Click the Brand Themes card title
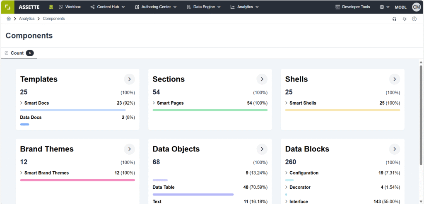Viewport: 424px width, 204px height. (47, 149)
